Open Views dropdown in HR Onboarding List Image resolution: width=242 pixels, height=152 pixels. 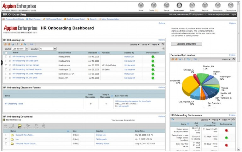(x=145, y=45)
